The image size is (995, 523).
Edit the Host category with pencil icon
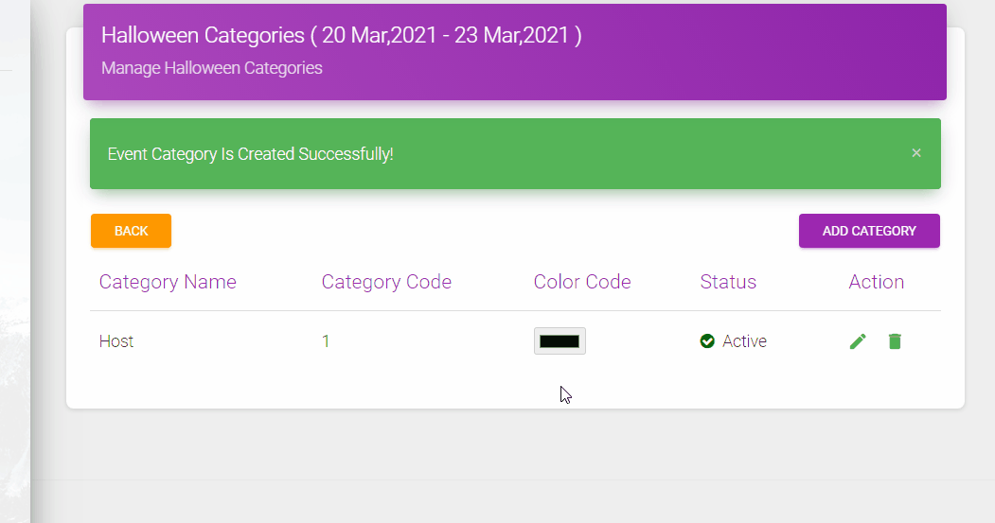(858, 341)
